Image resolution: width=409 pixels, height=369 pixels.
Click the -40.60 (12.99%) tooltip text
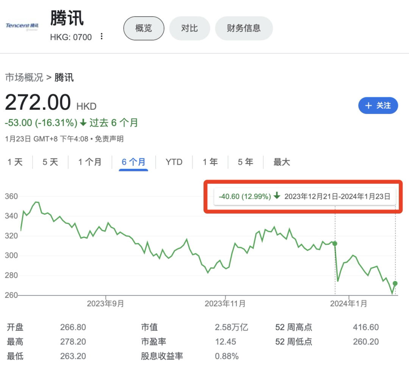pos(245,196)
